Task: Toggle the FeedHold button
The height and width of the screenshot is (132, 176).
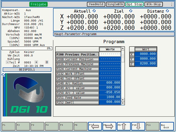Action: click(96, 4)
